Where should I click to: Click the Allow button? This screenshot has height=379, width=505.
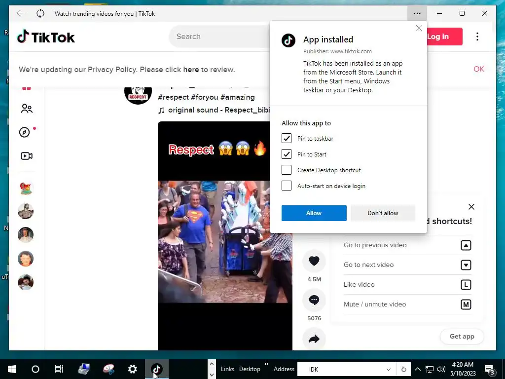pyautogui.click(x=314, y=213)
